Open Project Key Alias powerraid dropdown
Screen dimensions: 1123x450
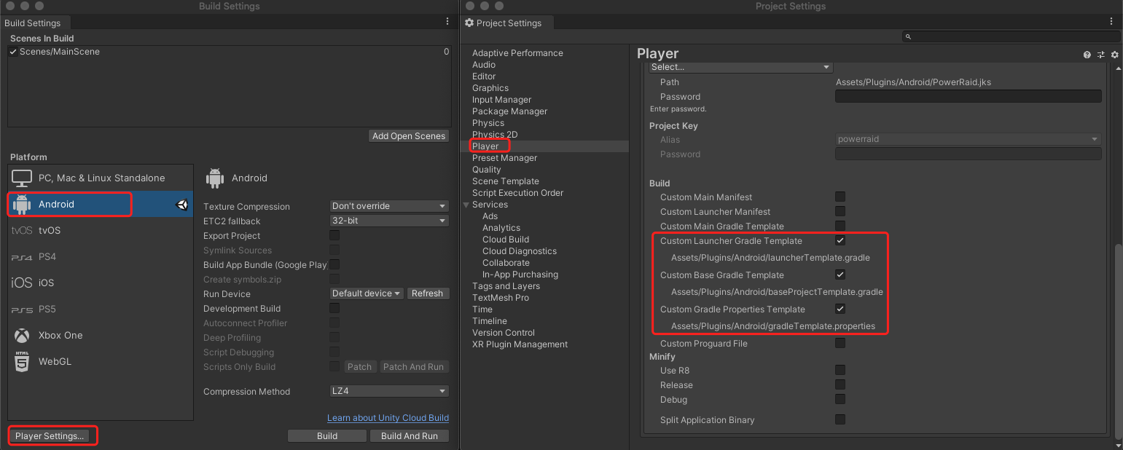coord(968,139)
